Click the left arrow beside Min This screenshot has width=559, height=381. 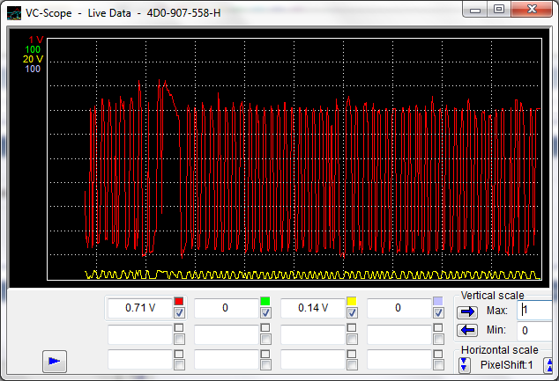(x=466, y=330)
